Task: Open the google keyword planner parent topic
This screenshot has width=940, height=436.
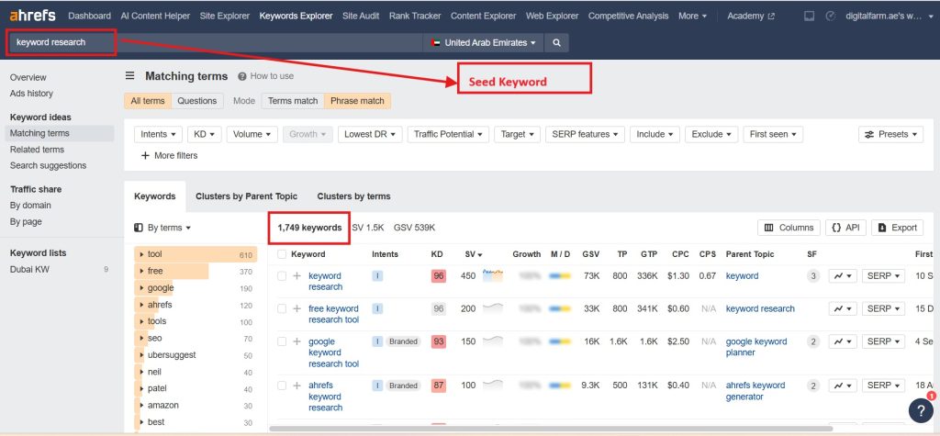Action: point(756,347)
